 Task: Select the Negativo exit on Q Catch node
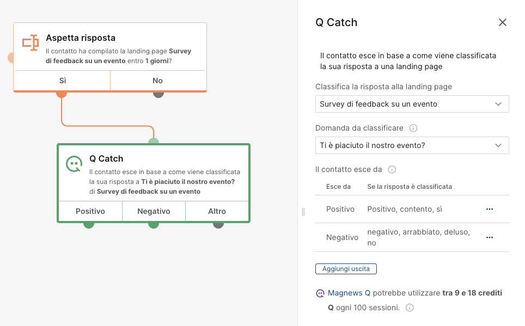click(154, 211)
